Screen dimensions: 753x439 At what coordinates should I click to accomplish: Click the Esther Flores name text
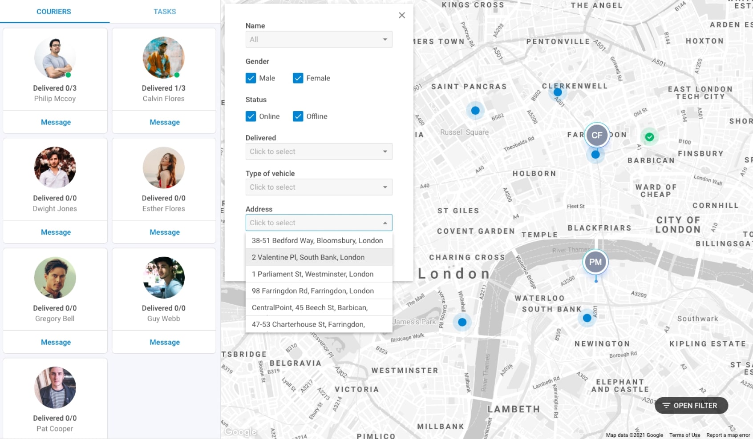164,209
